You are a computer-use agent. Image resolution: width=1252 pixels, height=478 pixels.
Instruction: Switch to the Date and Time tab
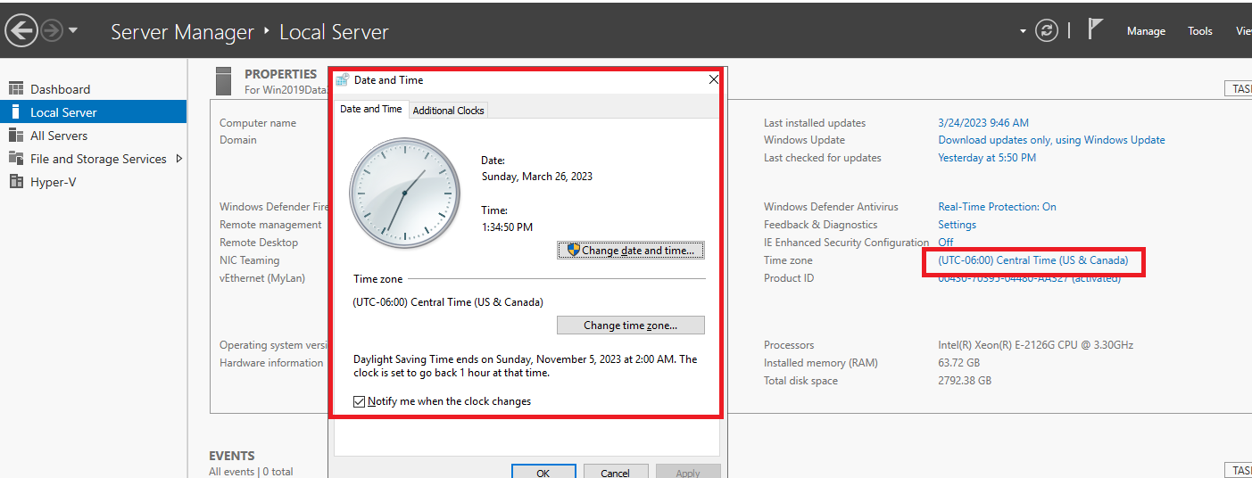pos(371,109)
